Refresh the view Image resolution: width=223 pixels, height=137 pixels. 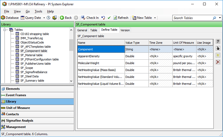121,18
